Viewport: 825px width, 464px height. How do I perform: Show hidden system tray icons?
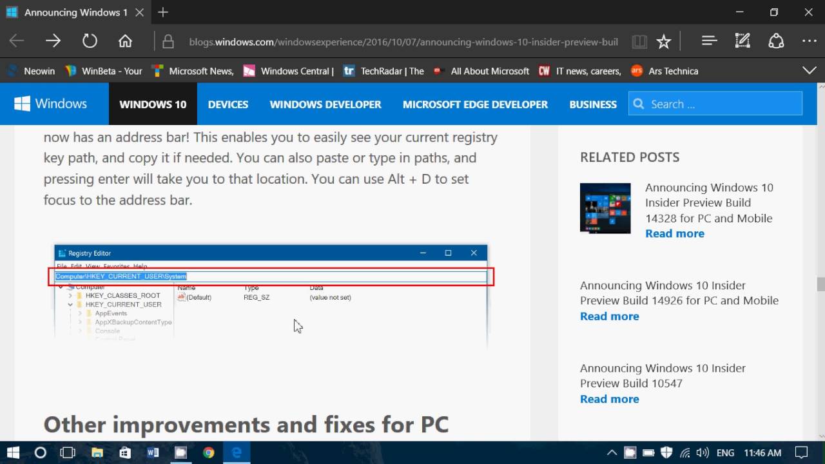point(612,452)
